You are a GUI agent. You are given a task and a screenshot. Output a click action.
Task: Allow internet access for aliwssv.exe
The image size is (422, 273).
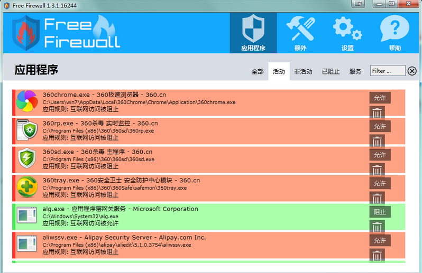tap(380, 240)
